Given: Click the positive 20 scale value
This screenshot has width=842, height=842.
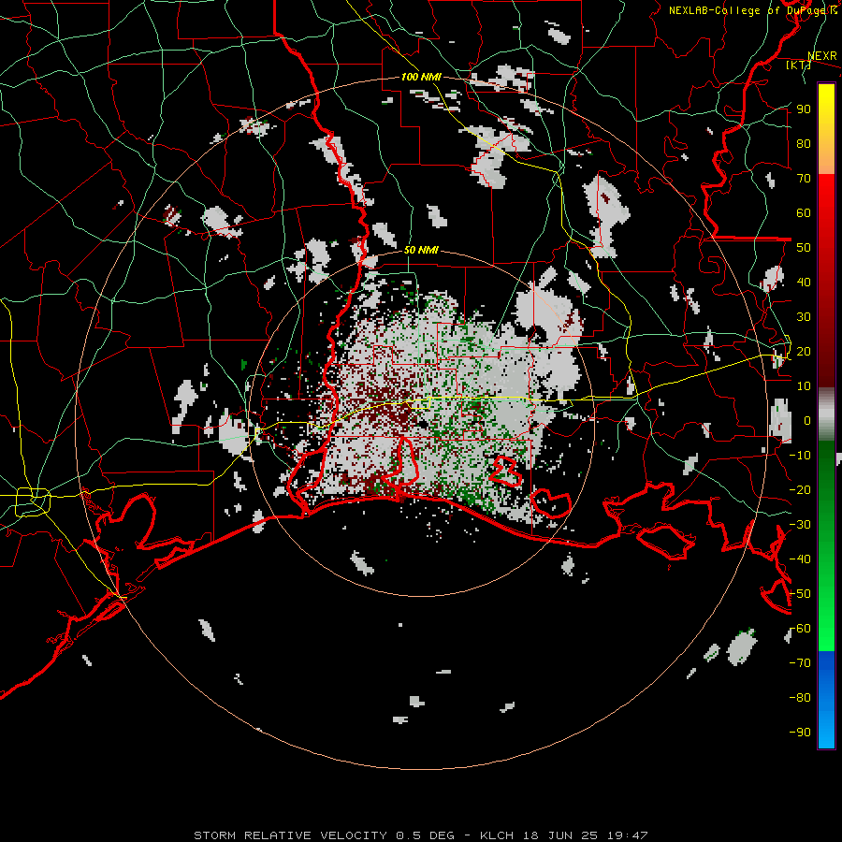Looking at the screenshot, I should pyautogui.click(x=804, y=352).
